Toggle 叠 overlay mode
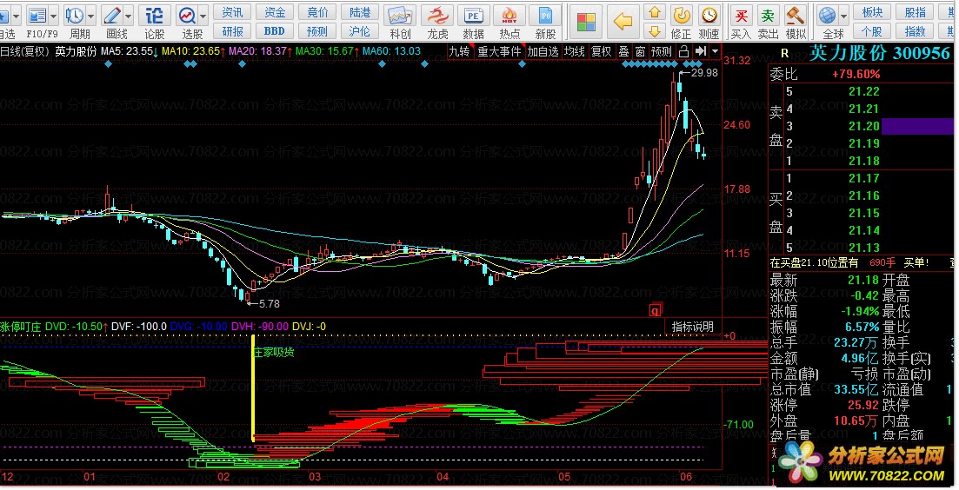959x490 pixels. 624,52
